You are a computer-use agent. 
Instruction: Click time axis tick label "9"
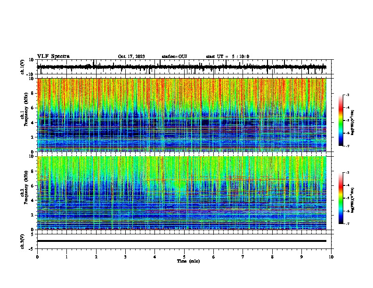click(301, 257)
